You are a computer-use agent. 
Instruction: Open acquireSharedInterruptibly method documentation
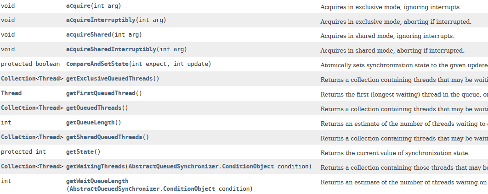pos(111,49)
